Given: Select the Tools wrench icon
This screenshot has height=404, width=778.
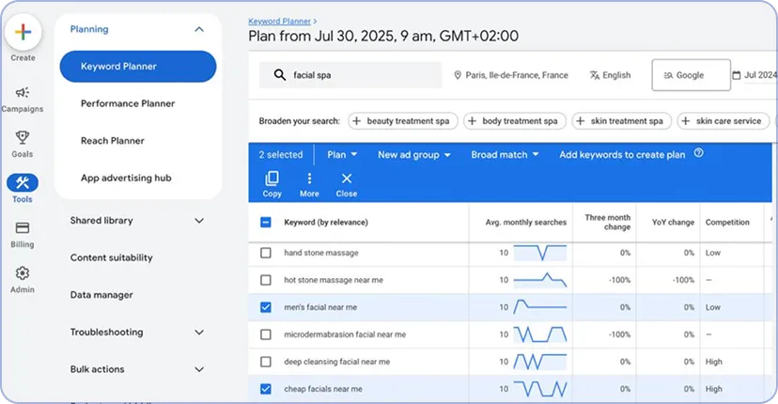Looking at the screenshot, I should pos(23,182).
